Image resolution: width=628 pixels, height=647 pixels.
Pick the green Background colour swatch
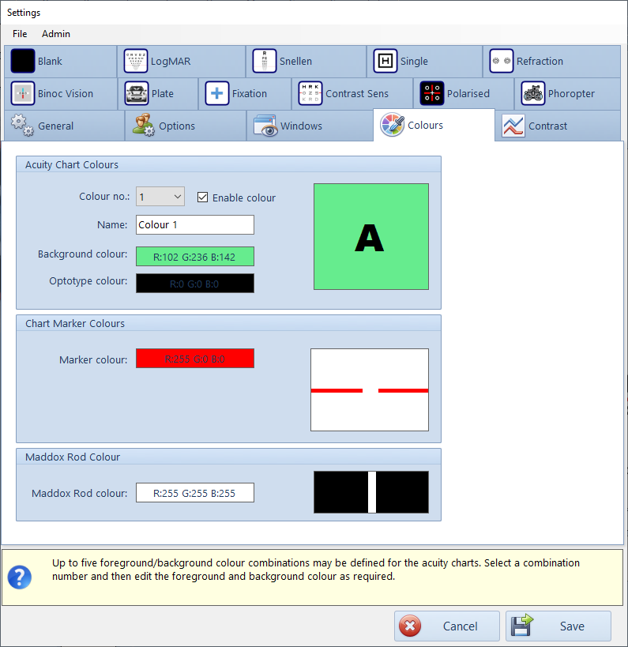(195, 257)
